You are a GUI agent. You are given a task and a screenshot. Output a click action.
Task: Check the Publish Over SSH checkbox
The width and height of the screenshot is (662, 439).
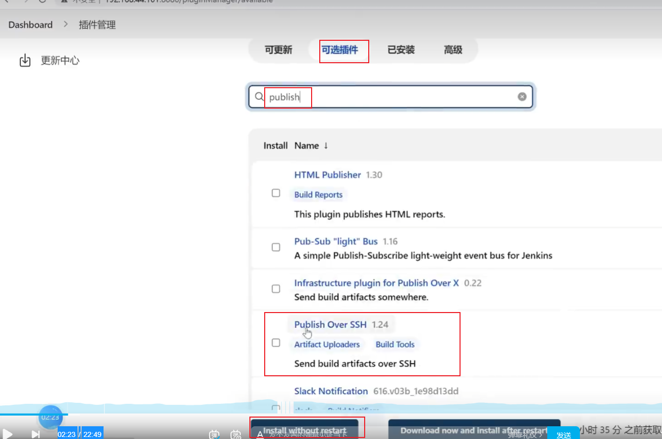pos(276,343)
